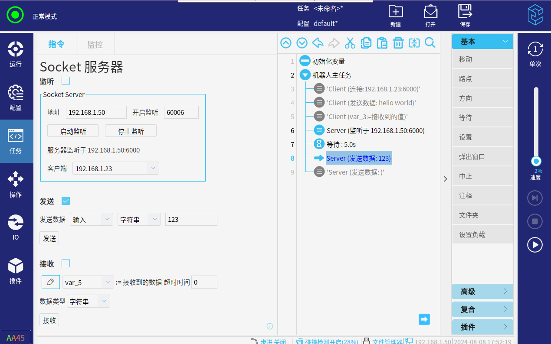The width and height of the screenshot is (551, 344).
Task: Click the move-up circle arrow icon
Action: pyautogui.click(x=286, y=43)
